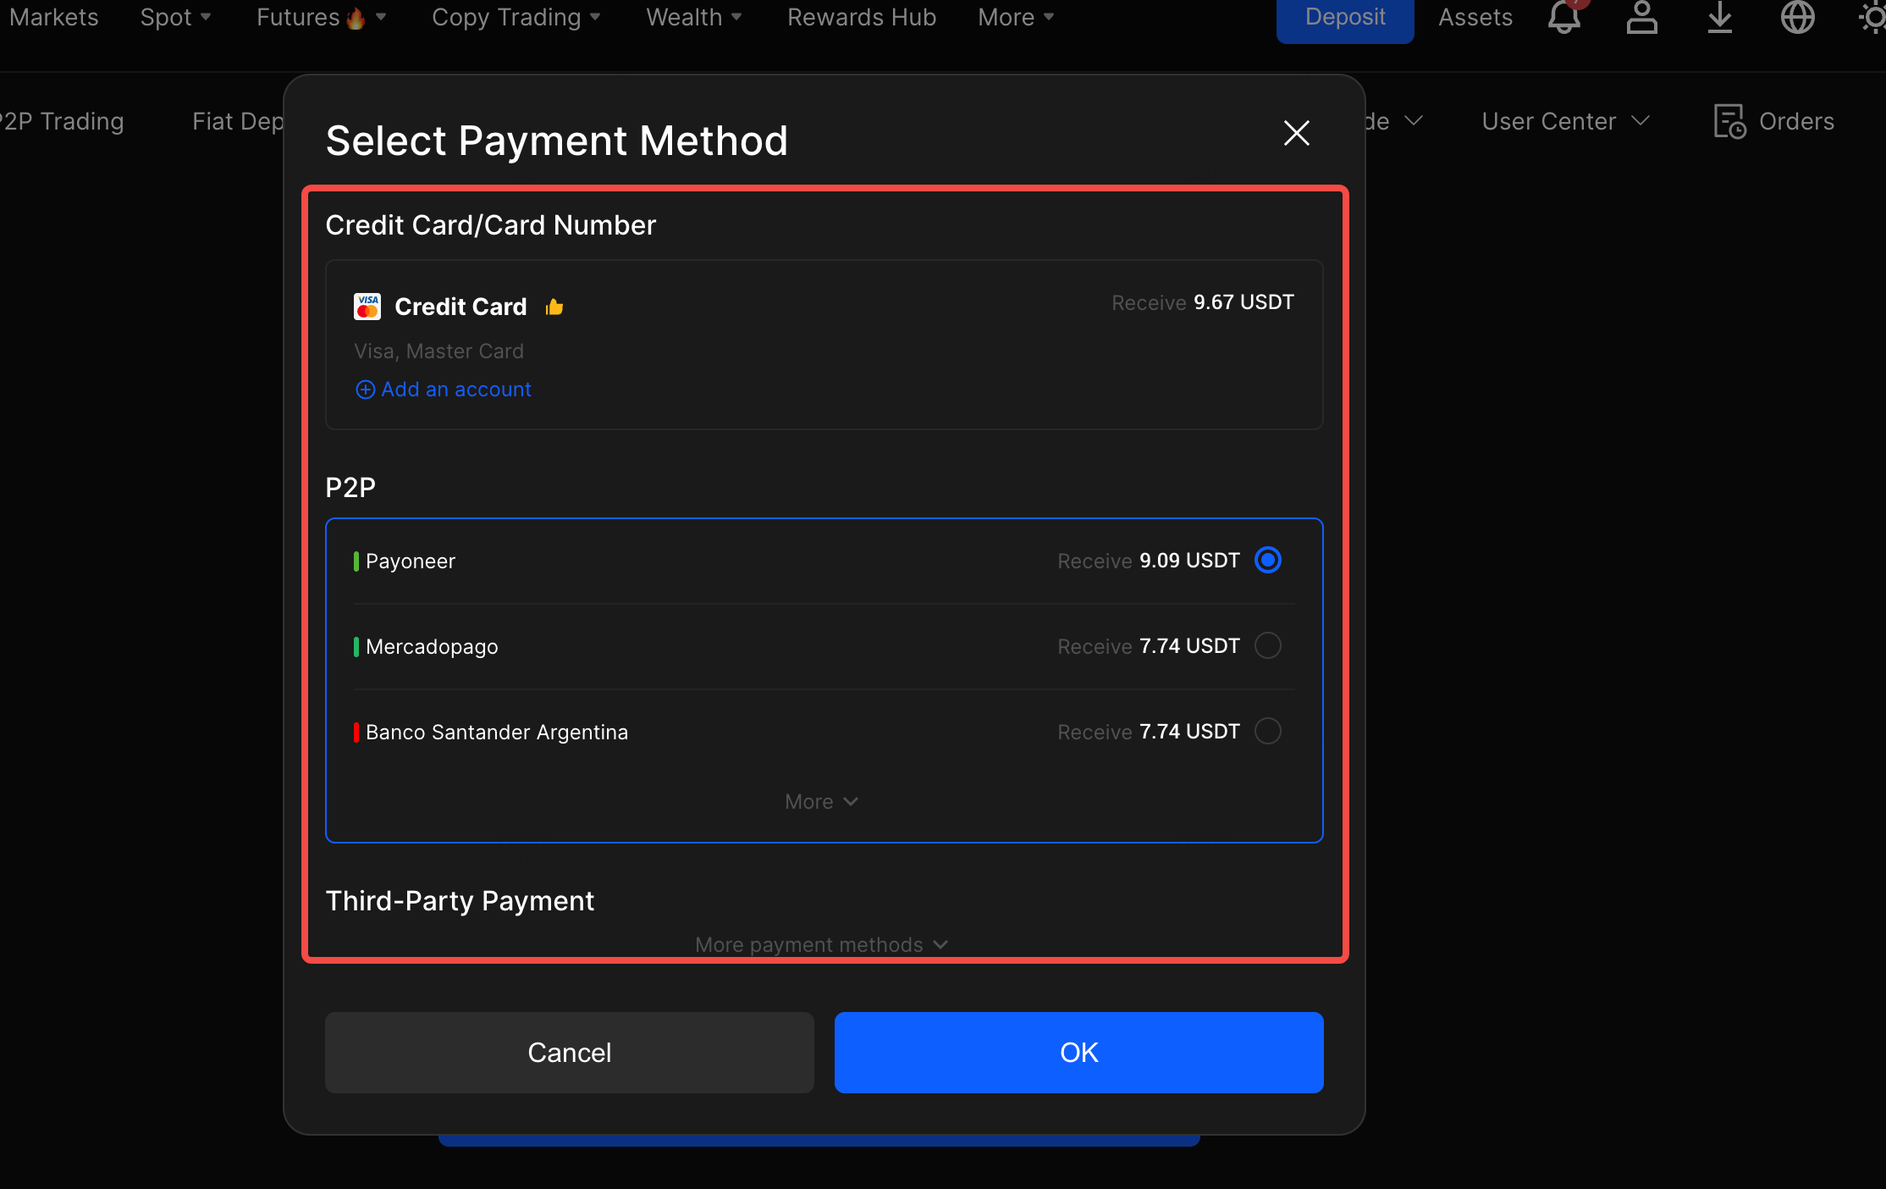
Task: Click the Visa Mastercard credit card icon
Action: [x=367, y=307]
